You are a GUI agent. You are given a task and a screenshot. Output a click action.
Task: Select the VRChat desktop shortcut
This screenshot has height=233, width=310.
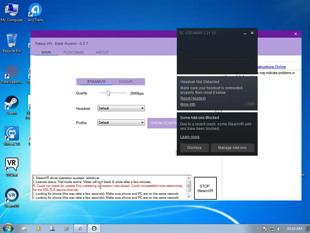click(x=12, y=167)
